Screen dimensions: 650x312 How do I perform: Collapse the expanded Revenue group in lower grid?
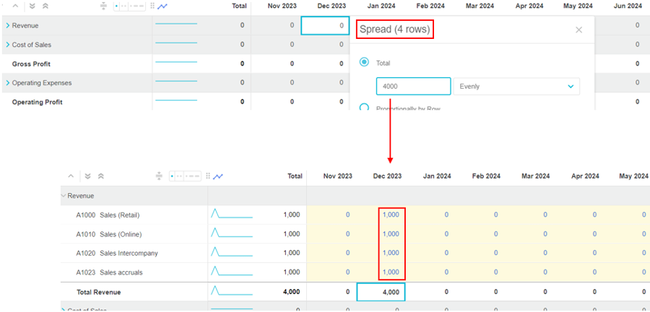coord(63,195)
